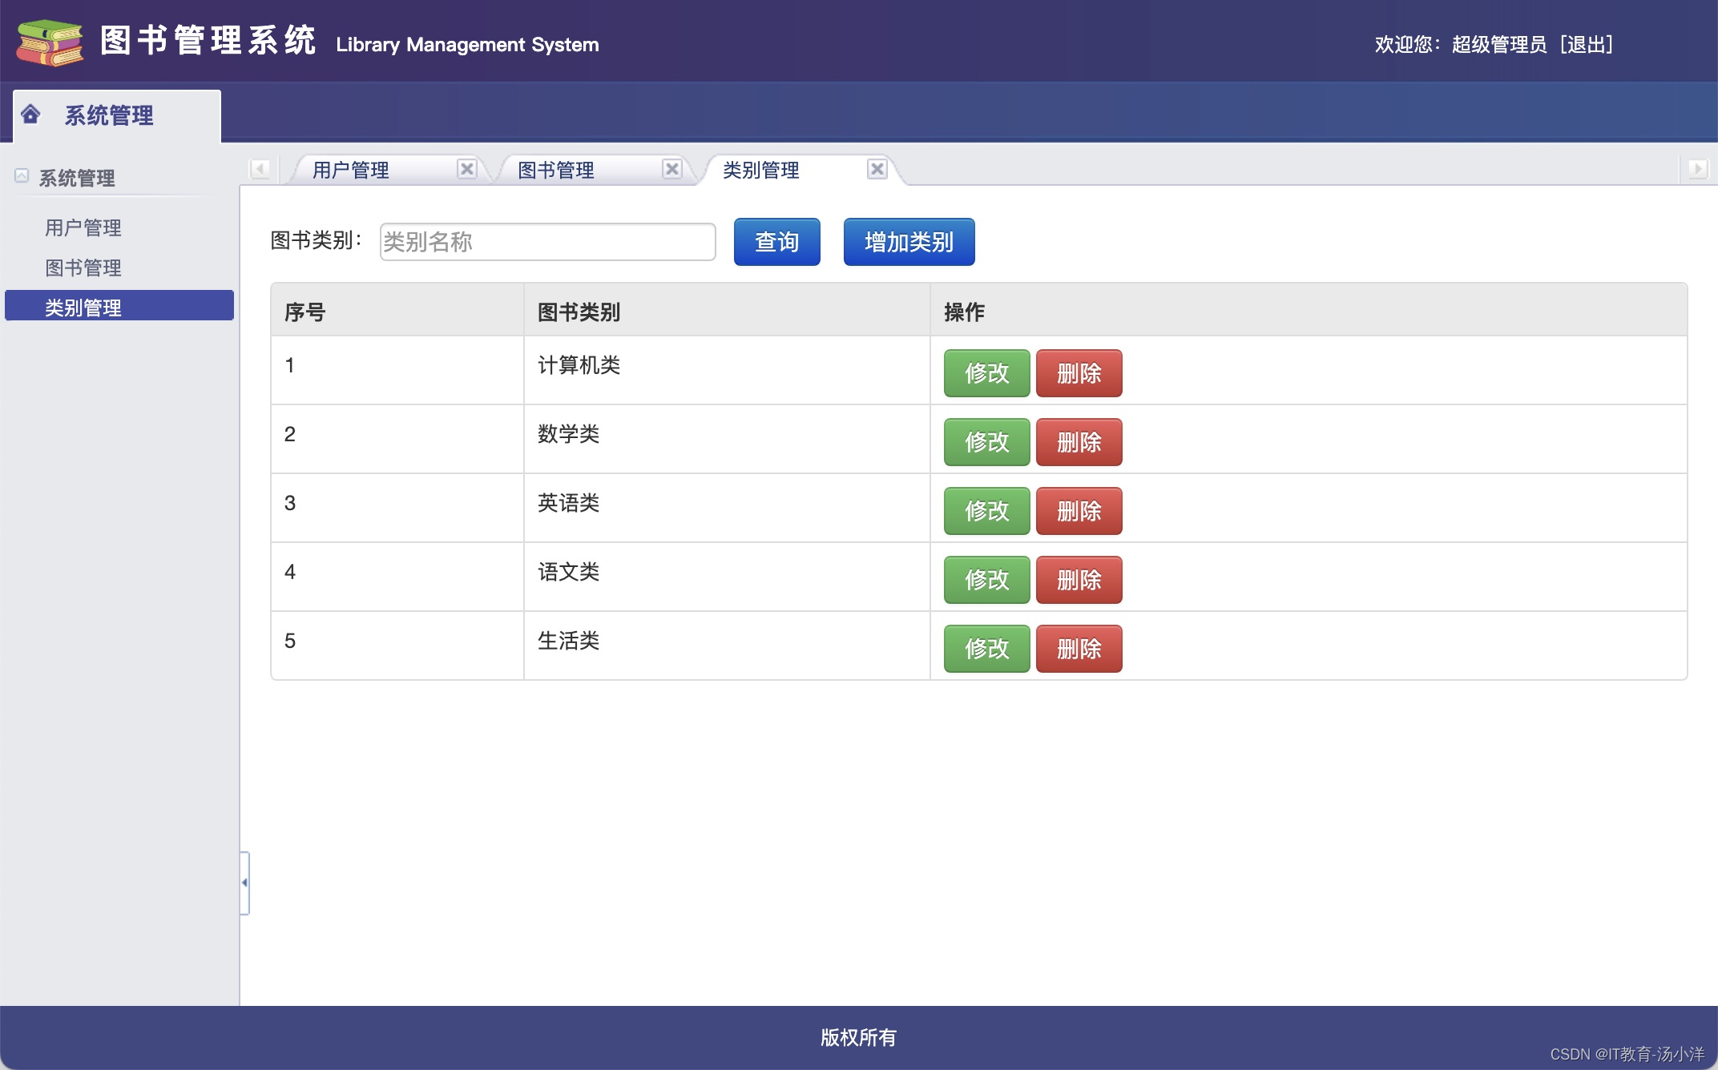
Task: Open 用户管理 in the sidebar
Action: tap(83, 227)
